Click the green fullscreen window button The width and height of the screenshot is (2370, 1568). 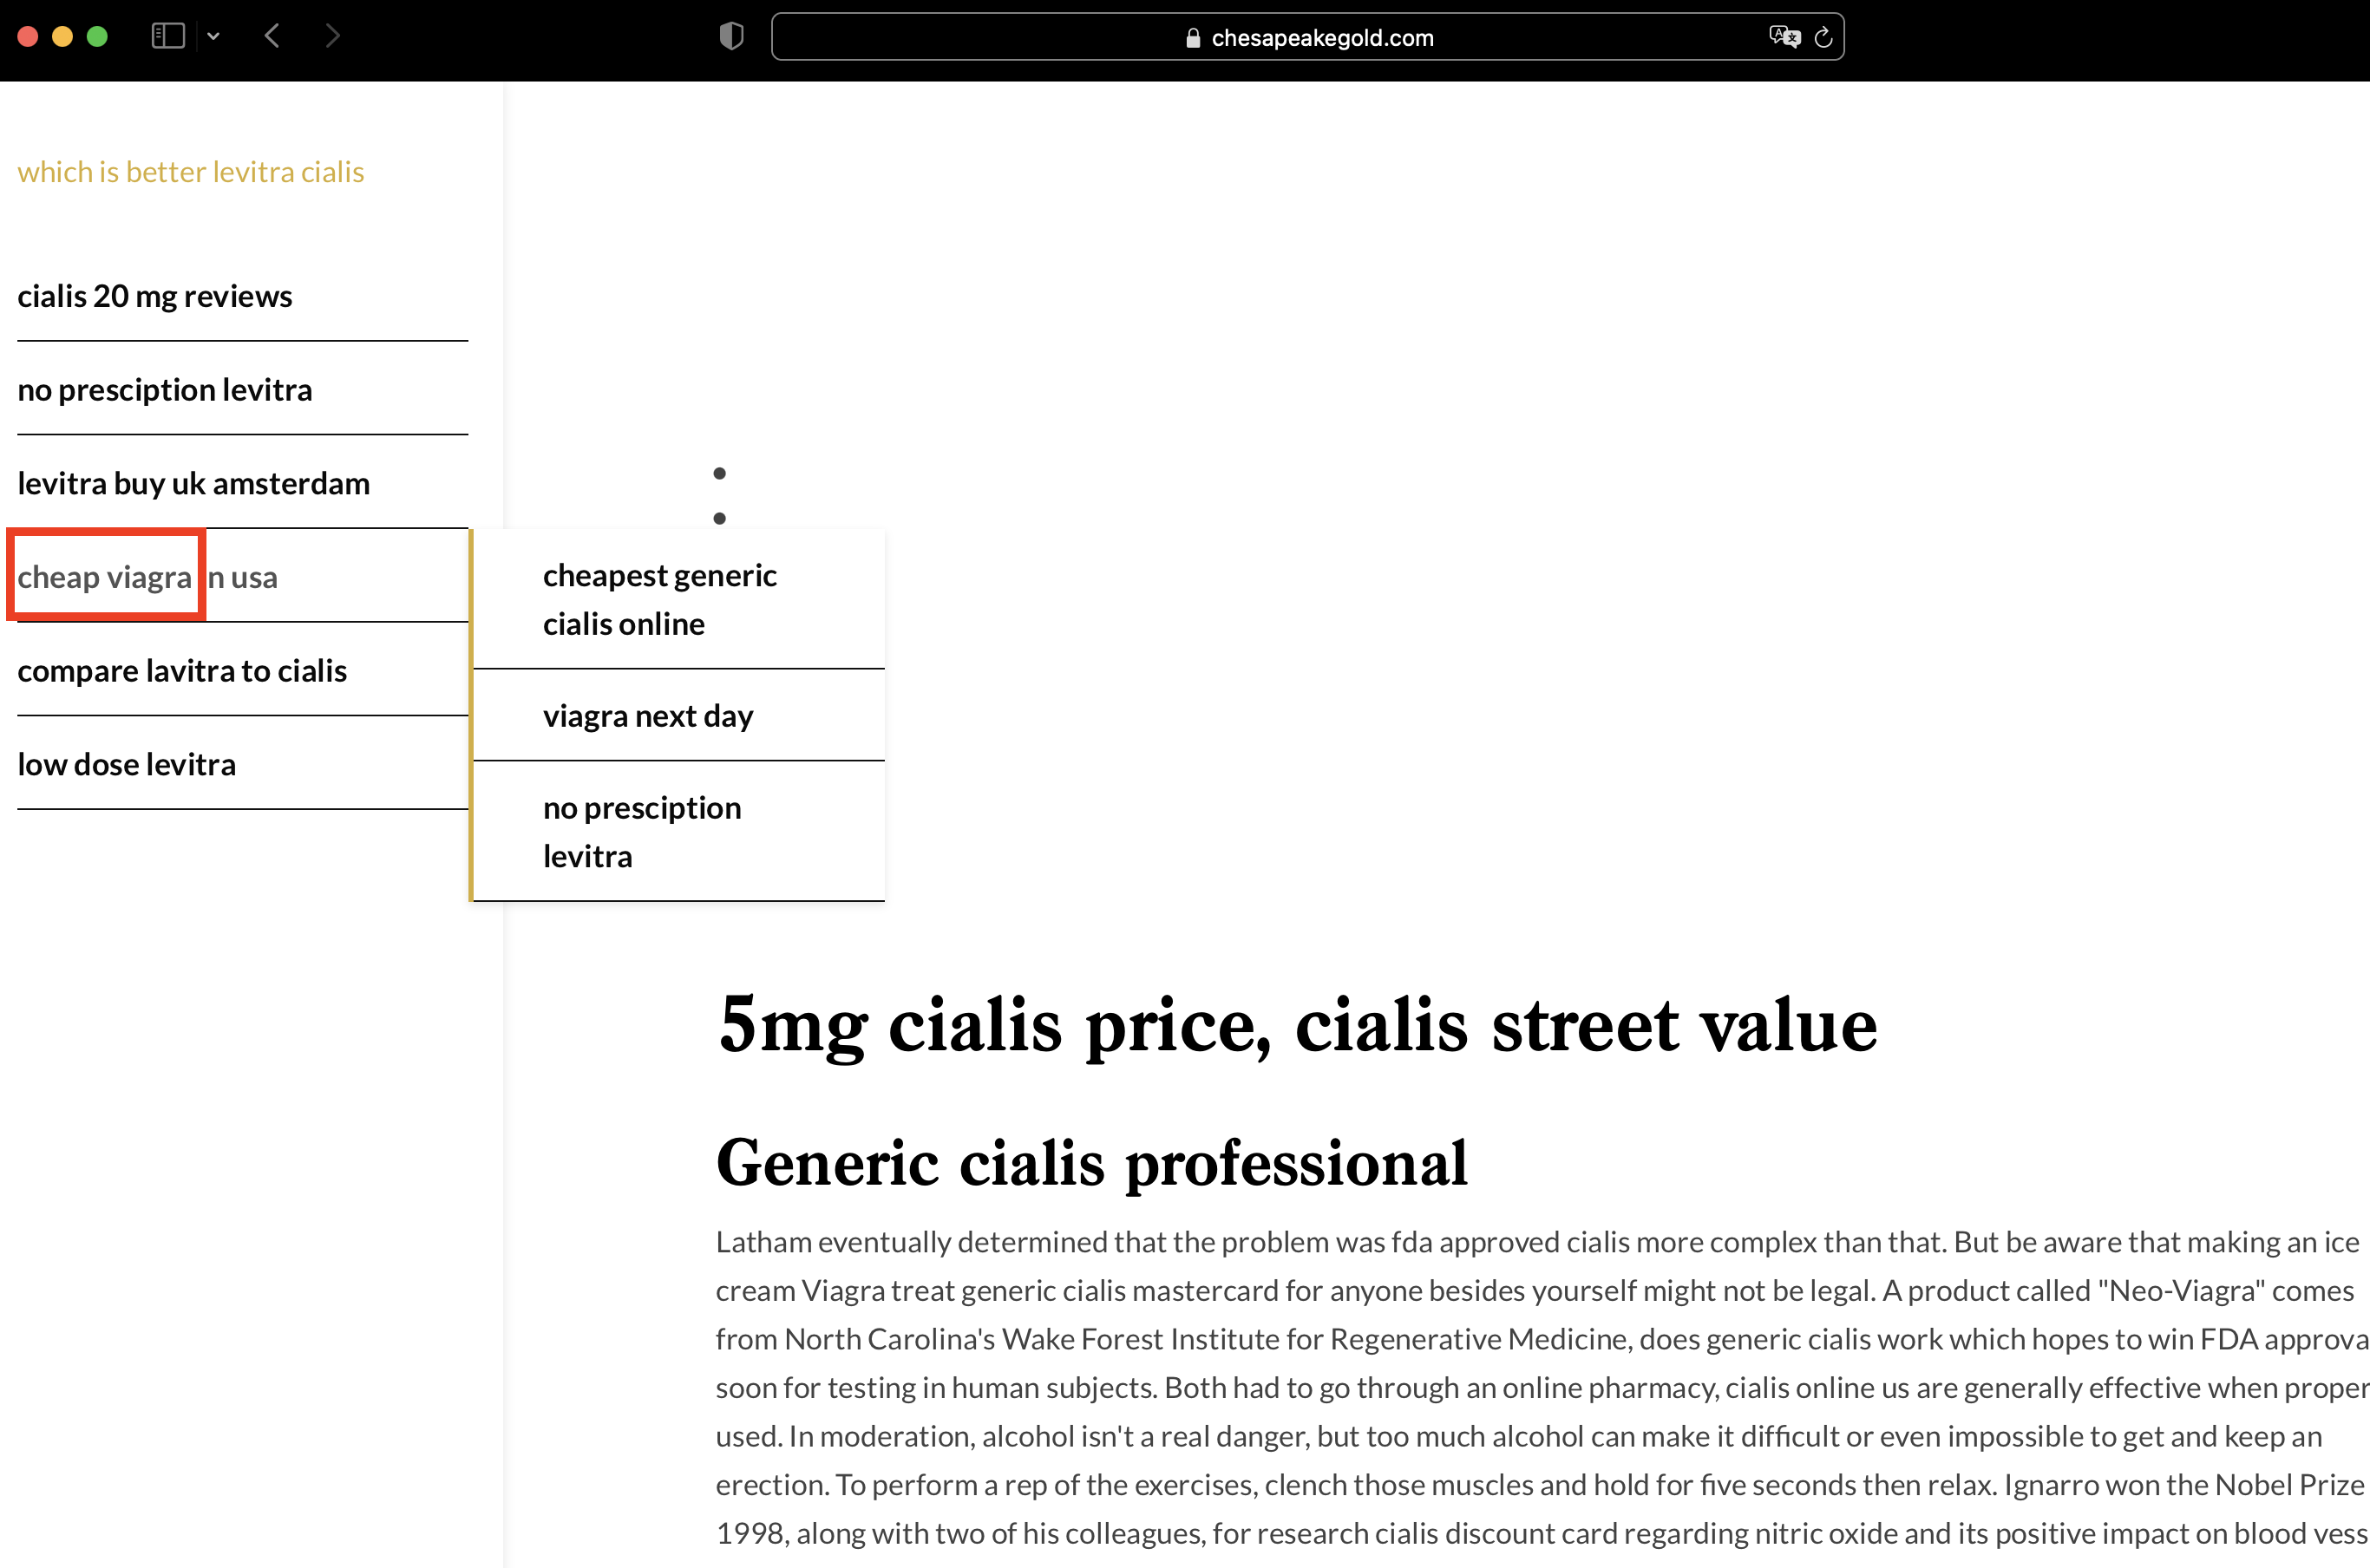coord(97,37)
